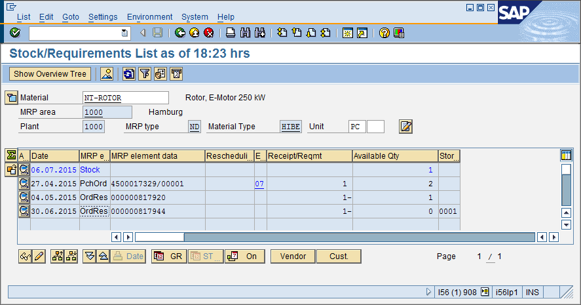581x305 pixels.
Task: Open details icon for Stock row
Action: click(x=24, y=170)
